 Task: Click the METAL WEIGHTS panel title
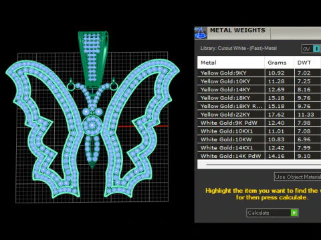237,30
